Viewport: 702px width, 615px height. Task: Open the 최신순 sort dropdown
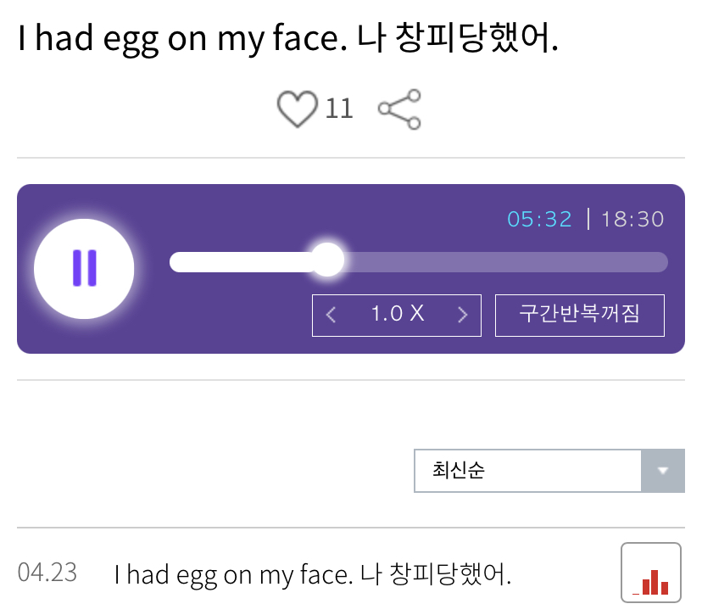click(526, 471)
